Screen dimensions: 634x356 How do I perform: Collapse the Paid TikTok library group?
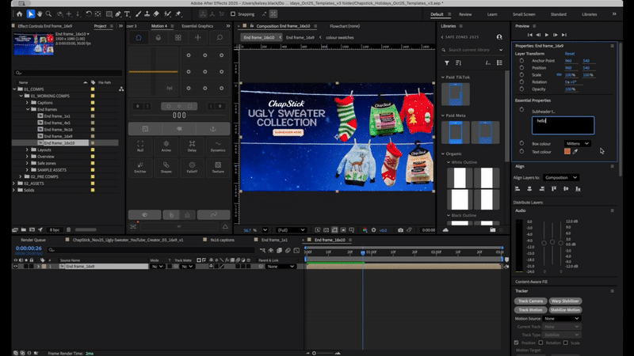(443, 77)
